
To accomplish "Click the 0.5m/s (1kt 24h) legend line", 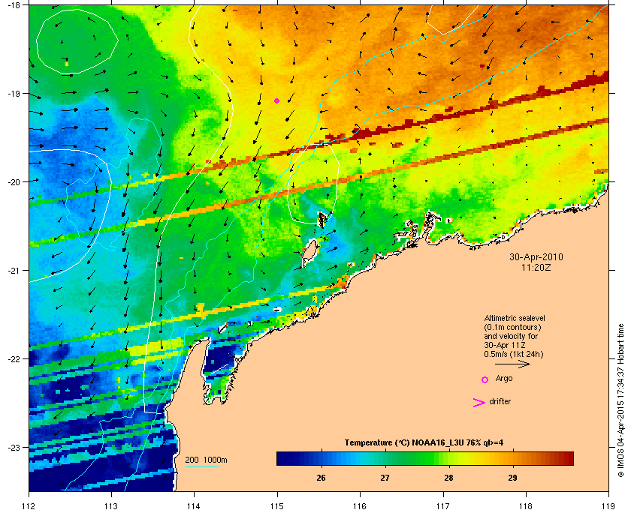I will click(x=514, y=354).
